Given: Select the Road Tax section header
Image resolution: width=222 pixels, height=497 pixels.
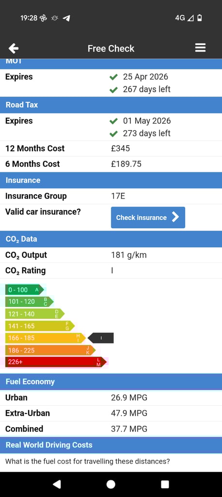Looking at the screenshot, I should [111, 105].
